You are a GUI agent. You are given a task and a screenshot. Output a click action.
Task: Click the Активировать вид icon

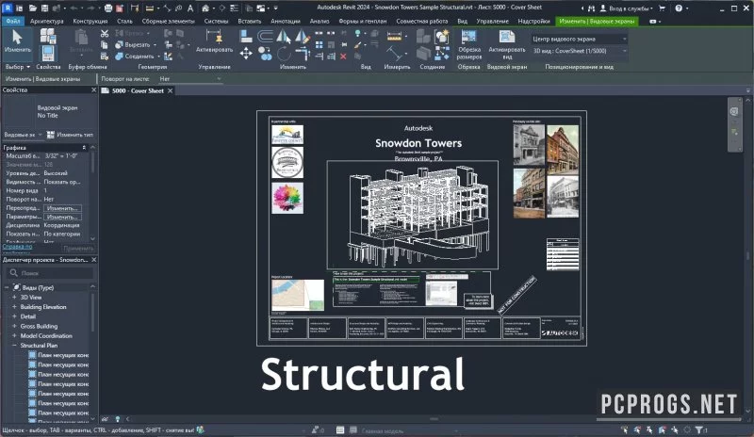[x=507, y=43]
